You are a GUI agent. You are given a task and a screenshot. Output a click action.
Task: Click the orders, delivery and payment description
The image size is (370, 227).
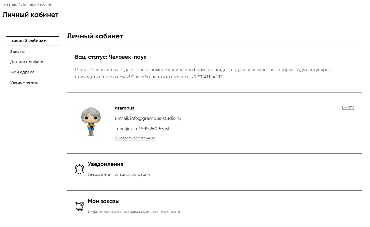134,212
